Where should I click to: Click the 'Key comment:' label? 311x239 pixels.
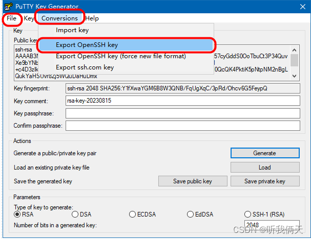(x=31, y=101)
